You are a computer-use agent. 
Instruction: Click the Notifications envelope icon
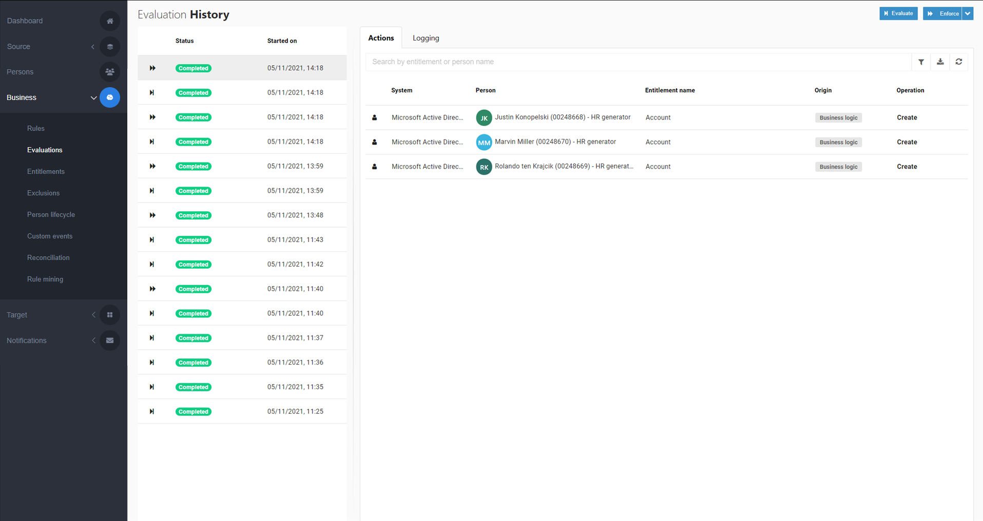click(109, 340)
